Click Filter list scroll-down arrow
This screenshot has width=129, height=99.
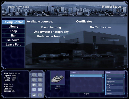point(124,94)
